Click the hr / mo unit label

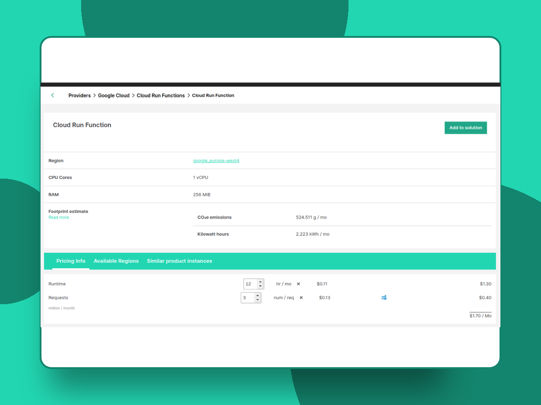[284, 284]
